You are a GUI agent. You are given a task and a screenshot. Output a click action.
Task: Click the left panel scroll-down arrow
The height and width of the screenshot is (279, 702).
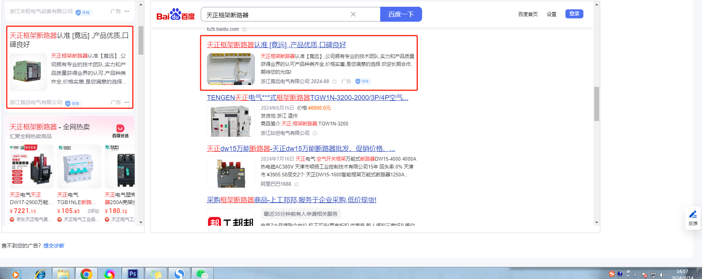tap(141, 222)
